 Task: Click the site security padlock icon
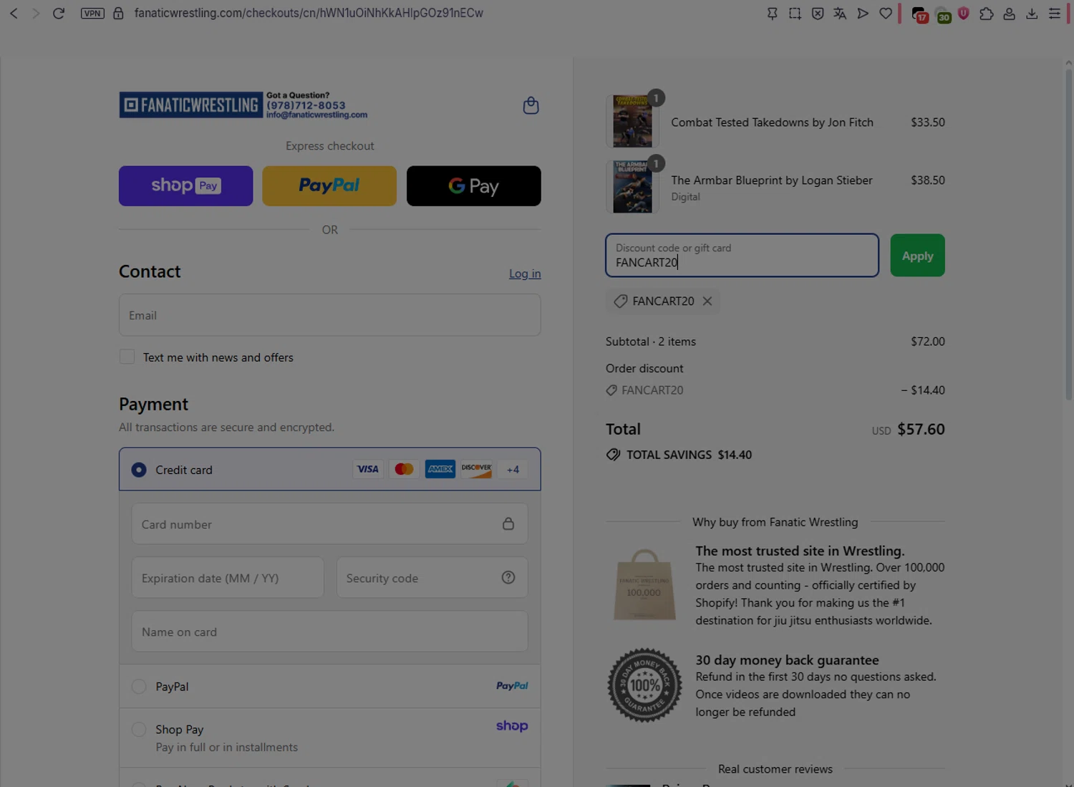(x=119, y=13)
